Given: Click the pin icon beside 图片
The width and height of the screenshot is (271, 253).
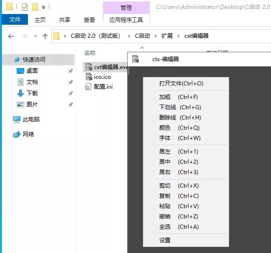Looking at the screenshot, I should (x=70, y=105).
